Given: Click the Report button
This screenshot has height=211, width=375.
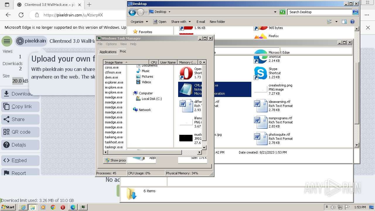Looking at the screenshot, I should [20, 172].
